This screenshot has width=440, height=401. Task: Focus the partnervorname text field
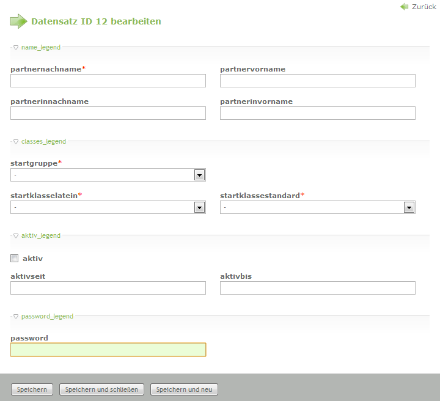318,81
